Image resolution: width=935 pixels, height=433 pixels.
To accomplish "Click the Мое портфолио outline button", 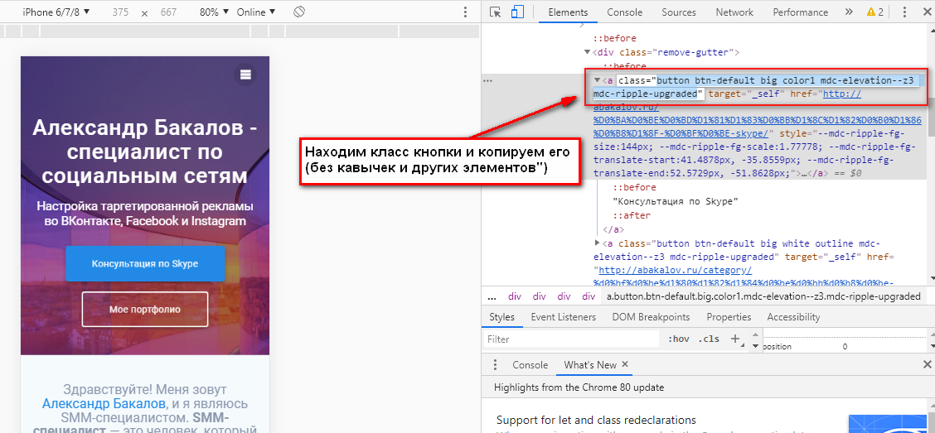I will tap(145, 310).
